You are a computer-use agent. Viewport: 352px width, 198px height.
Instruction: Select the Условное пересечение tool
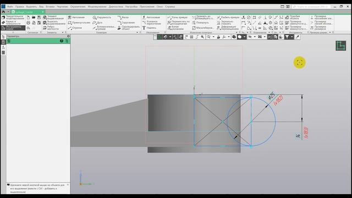152,23
